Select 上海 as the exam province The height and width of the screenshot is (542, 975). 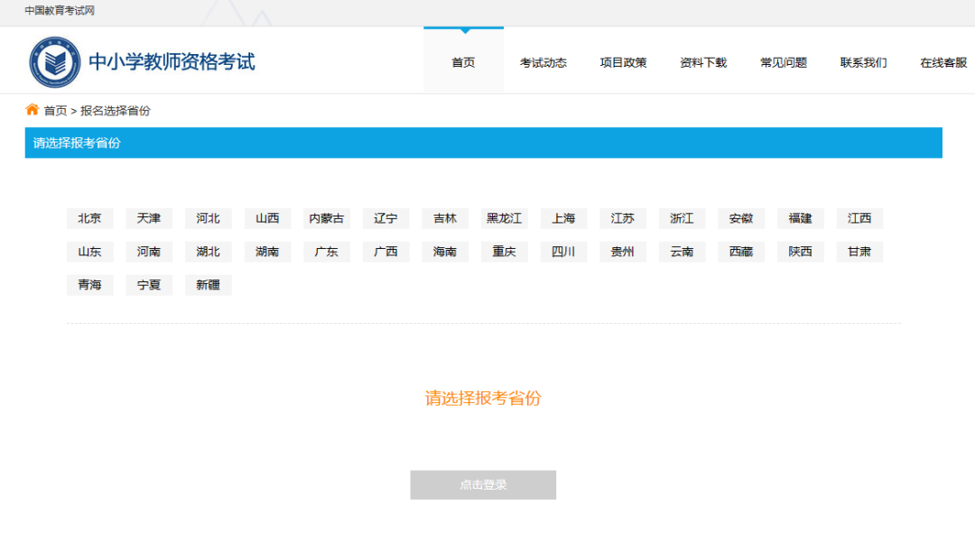(563, 218)
